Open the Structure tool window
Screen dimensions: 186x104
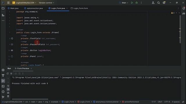pos(3,15)
